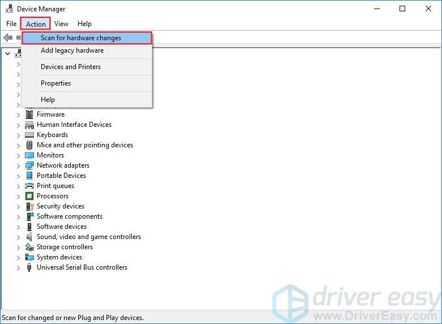The image size is (442, 324).
Task: Open the Help menu in menu bar
Action: point(84,24)
